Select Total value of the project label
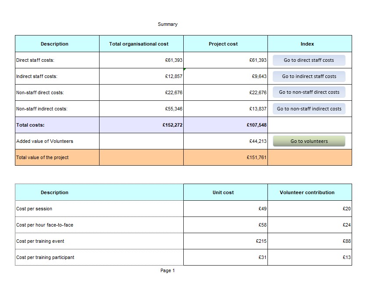367x291 pixels. (43, 157)
